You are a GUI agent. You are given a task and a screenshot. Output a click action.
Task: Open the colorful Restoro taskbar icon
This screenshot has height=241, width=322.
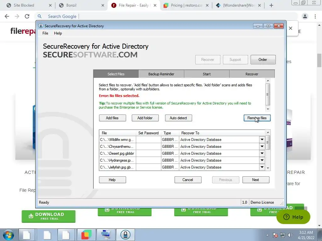point(86,235)
